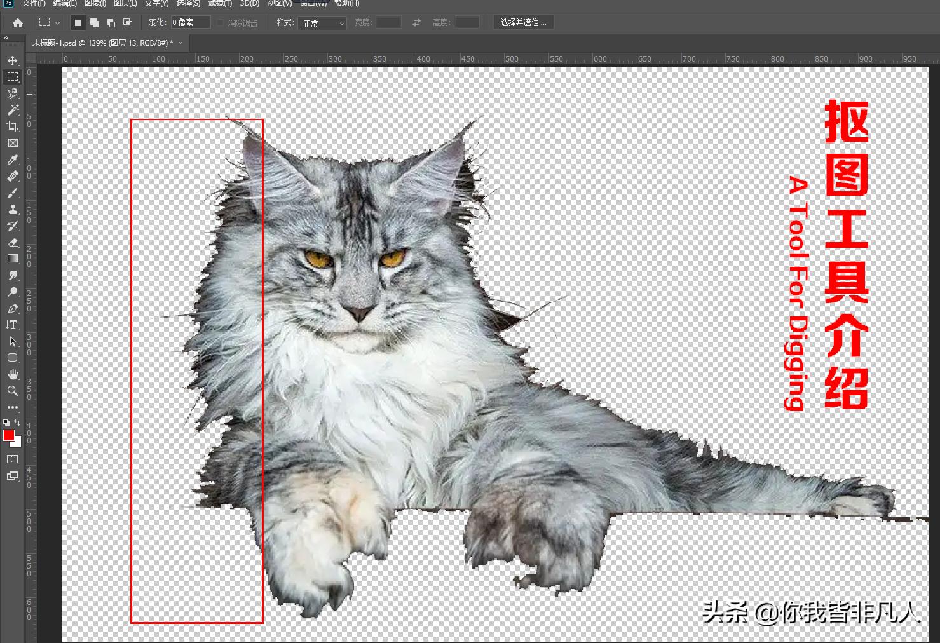Open the 滤镜 menu
This screenshot has height=643, width=940.
tap(219, 4)
